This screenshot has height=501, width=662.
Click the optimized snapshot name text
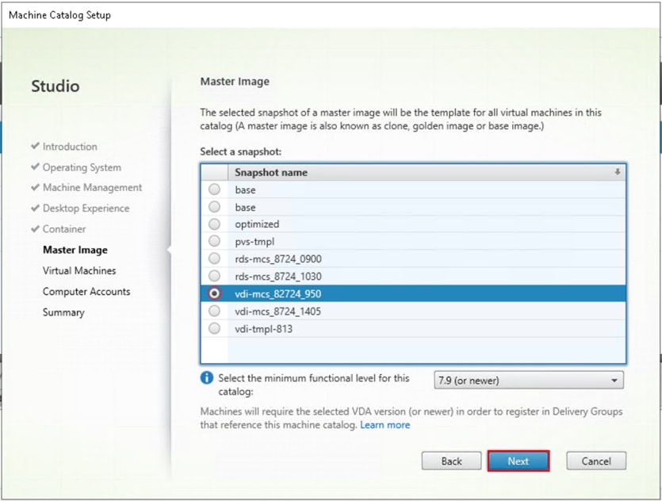257,224
